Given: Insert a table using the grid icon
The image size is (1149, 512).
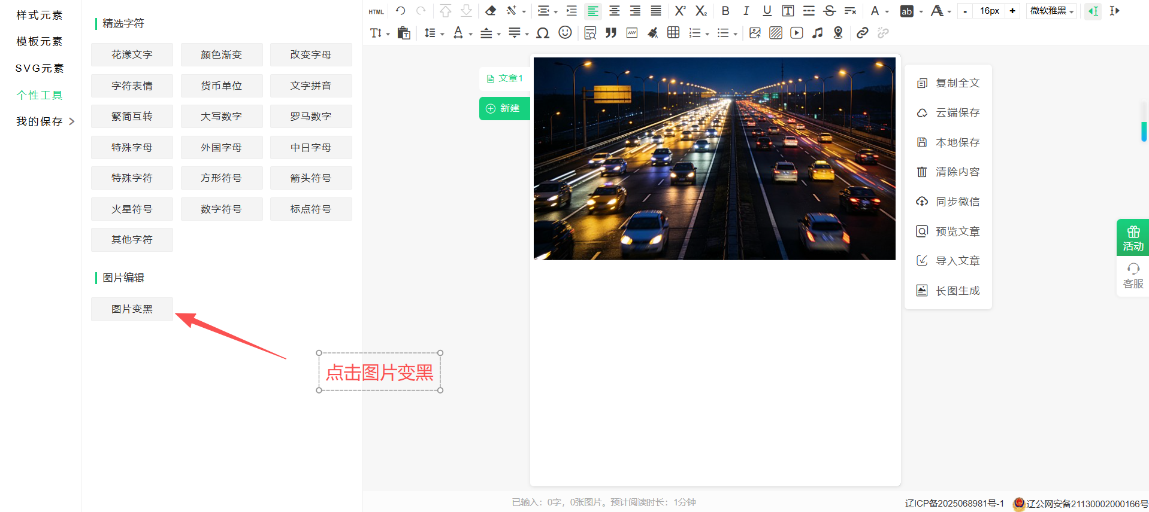Looking at the screenshot, I should [673, 33].
